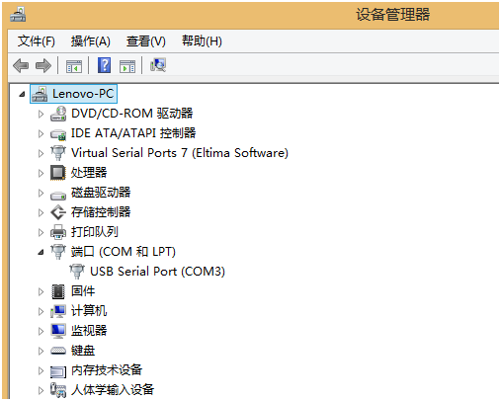Image resolution: width=501 pixels, height=401 pixels.
Task: Expand the 计算机 node
Action: [41, 311]
